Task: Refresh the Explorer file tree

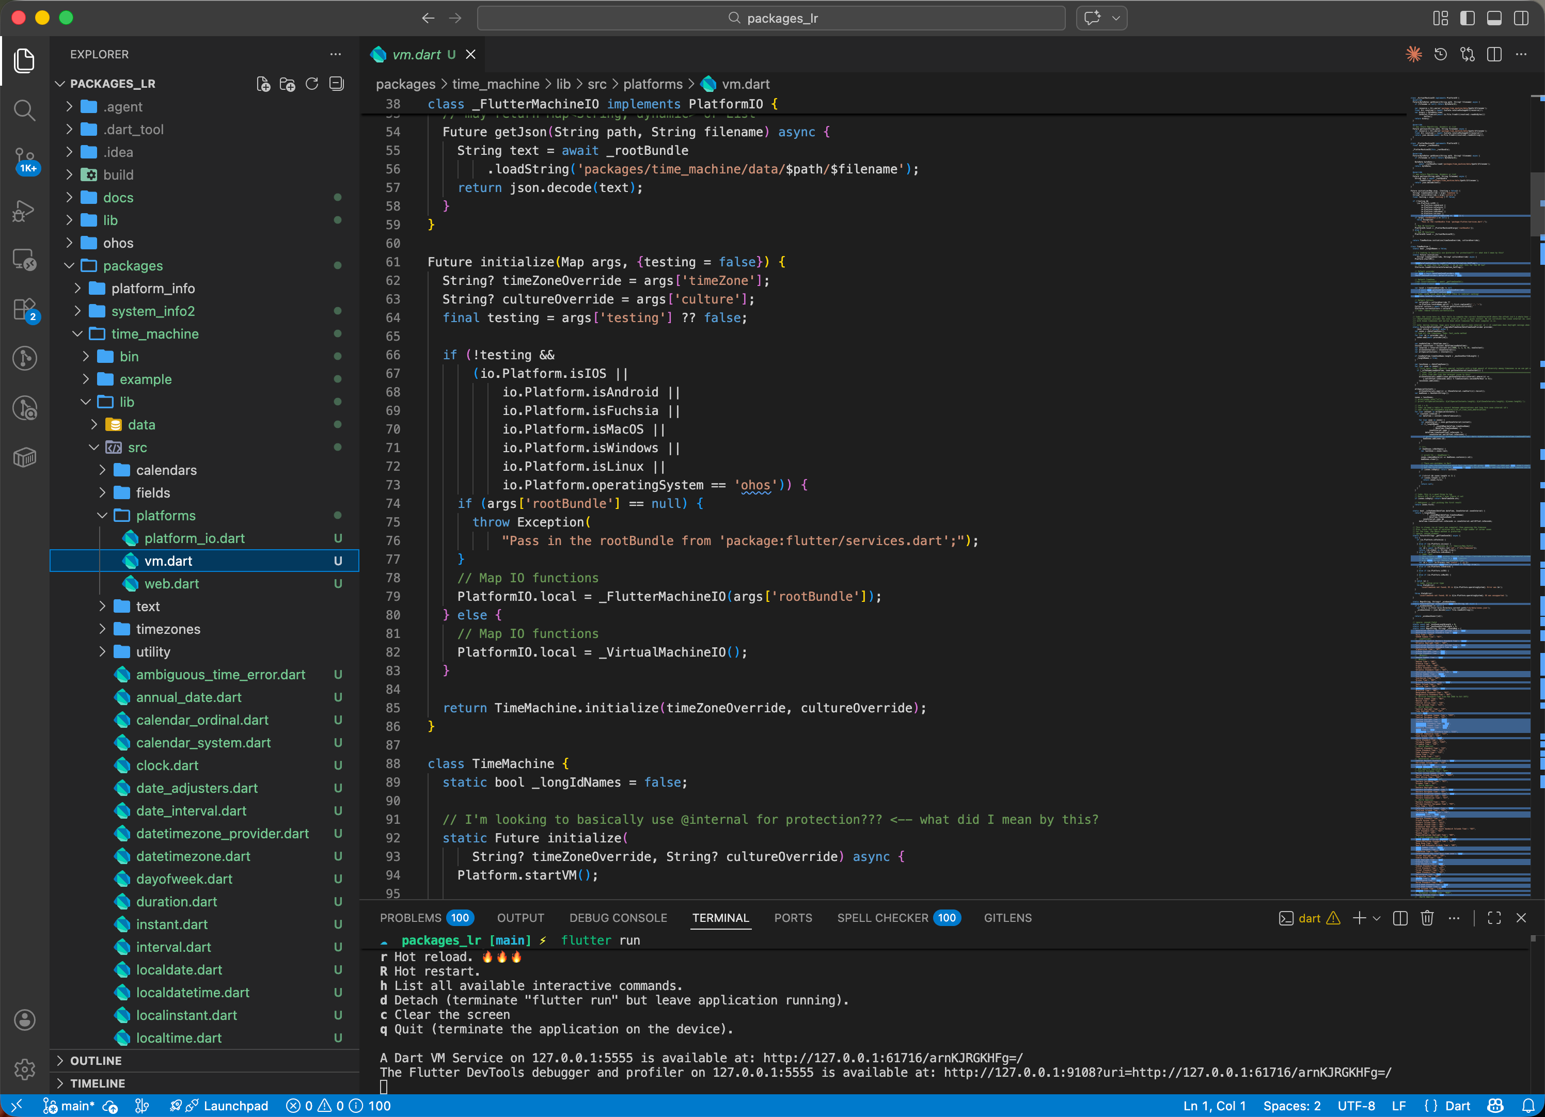Action: click(x=312, y=84)
